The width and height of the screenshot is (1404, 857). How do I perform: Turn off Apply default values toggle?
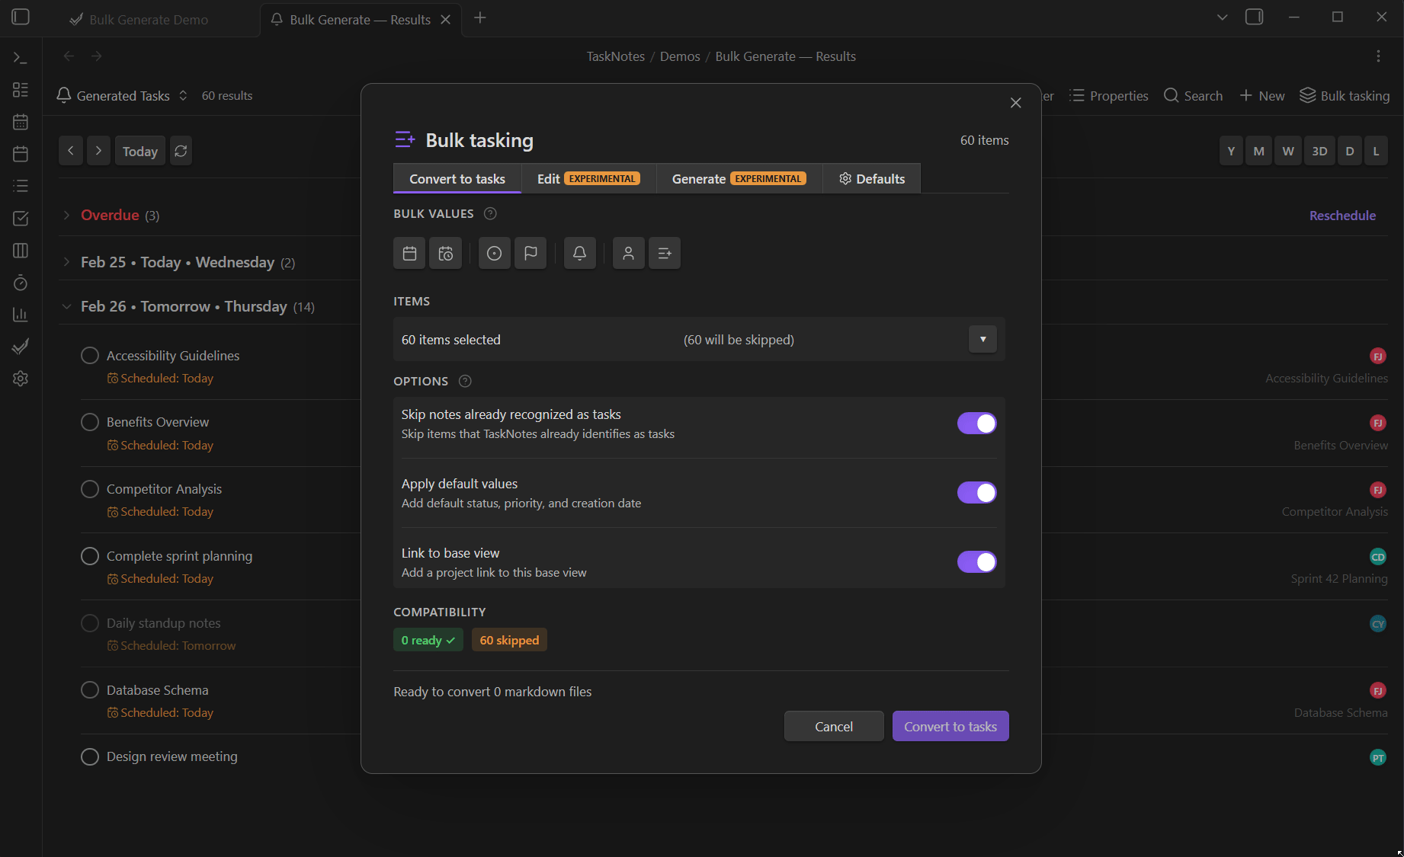(x=976, y=493)
